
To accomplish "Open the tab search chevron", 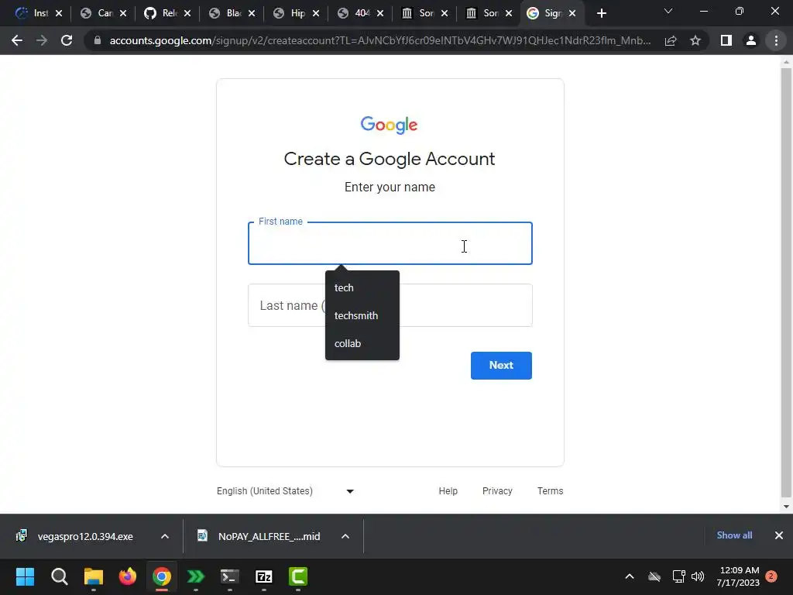I will (668, 11).
